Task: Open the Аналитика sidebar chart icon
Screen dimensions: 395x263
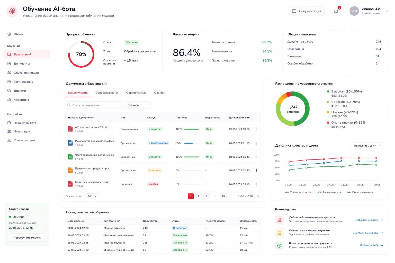Action: [x=9, y=100]
